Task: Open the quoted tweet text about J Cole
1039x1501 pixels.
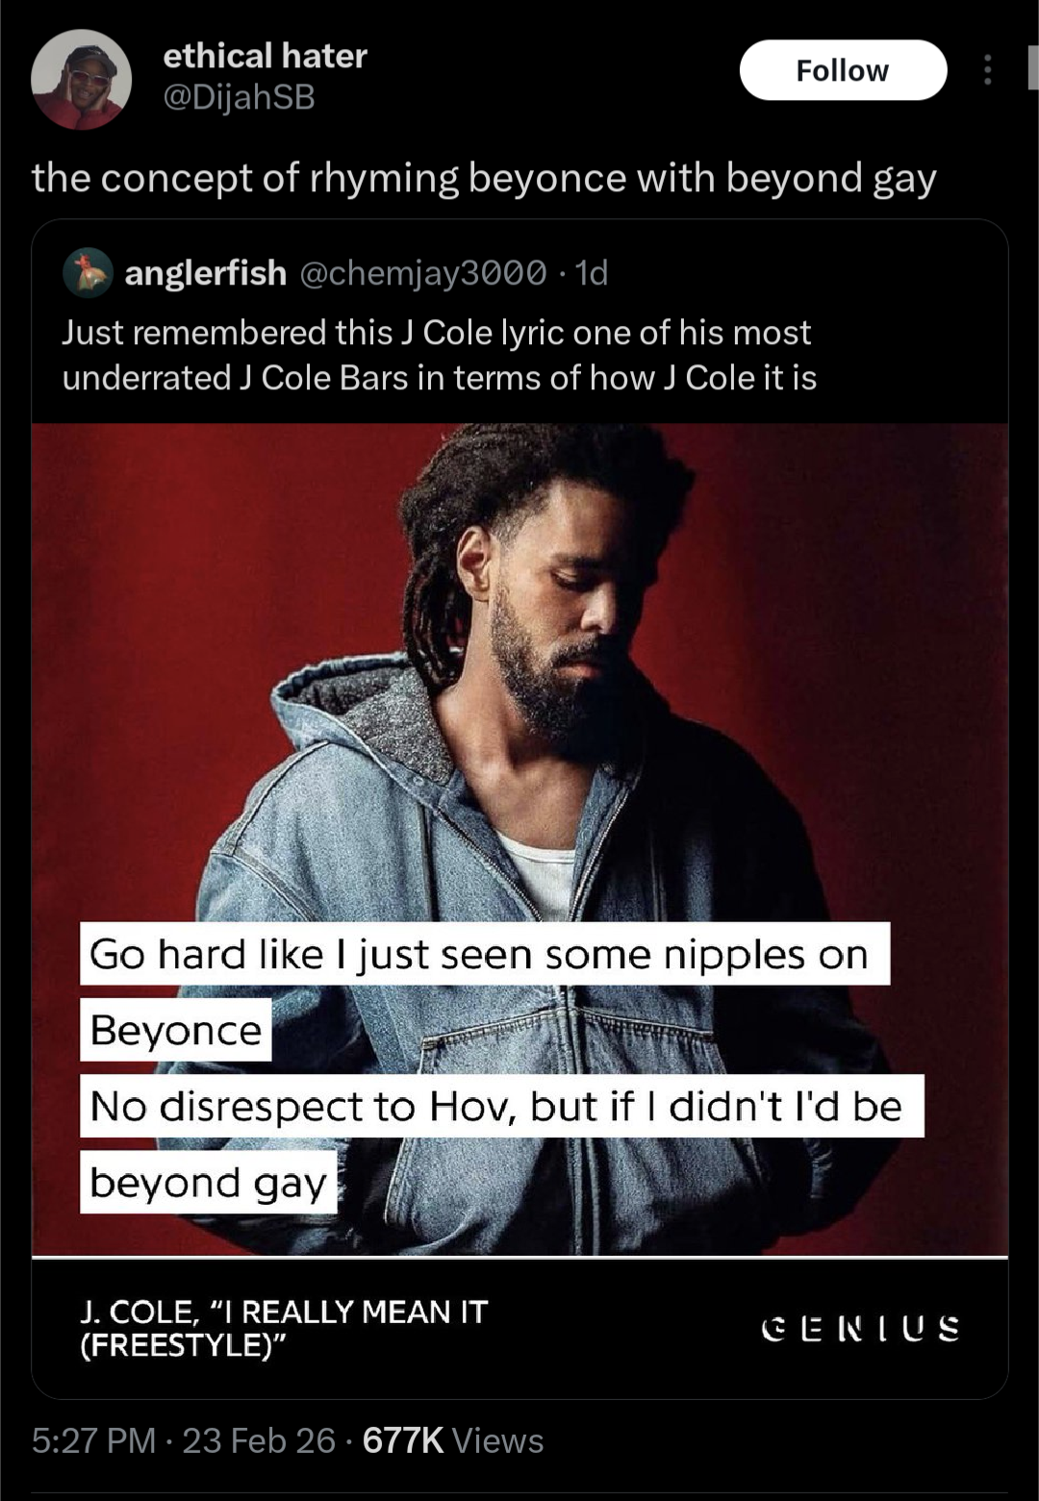Action: point(439,355)
